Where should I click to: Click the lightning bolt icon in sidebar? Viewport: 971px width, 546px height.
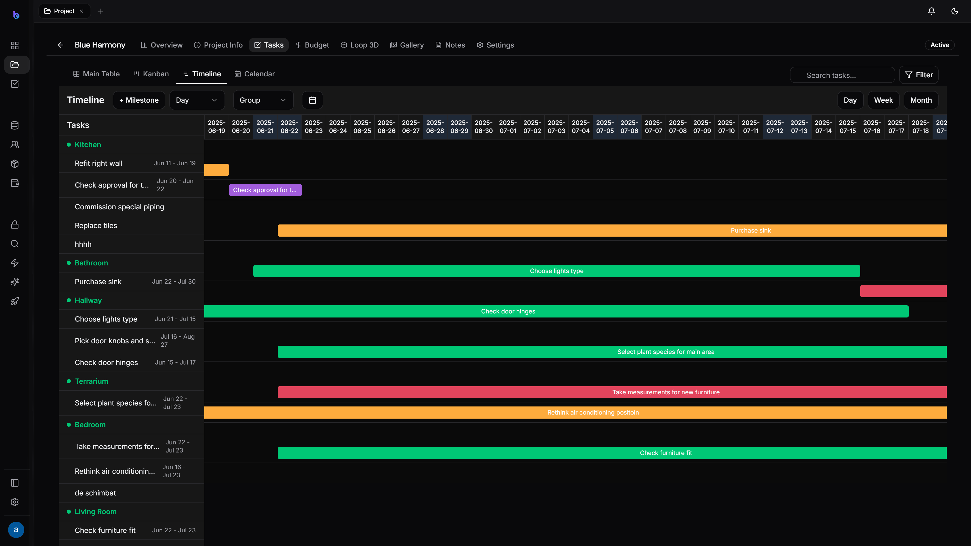click(x=15, y=263)
